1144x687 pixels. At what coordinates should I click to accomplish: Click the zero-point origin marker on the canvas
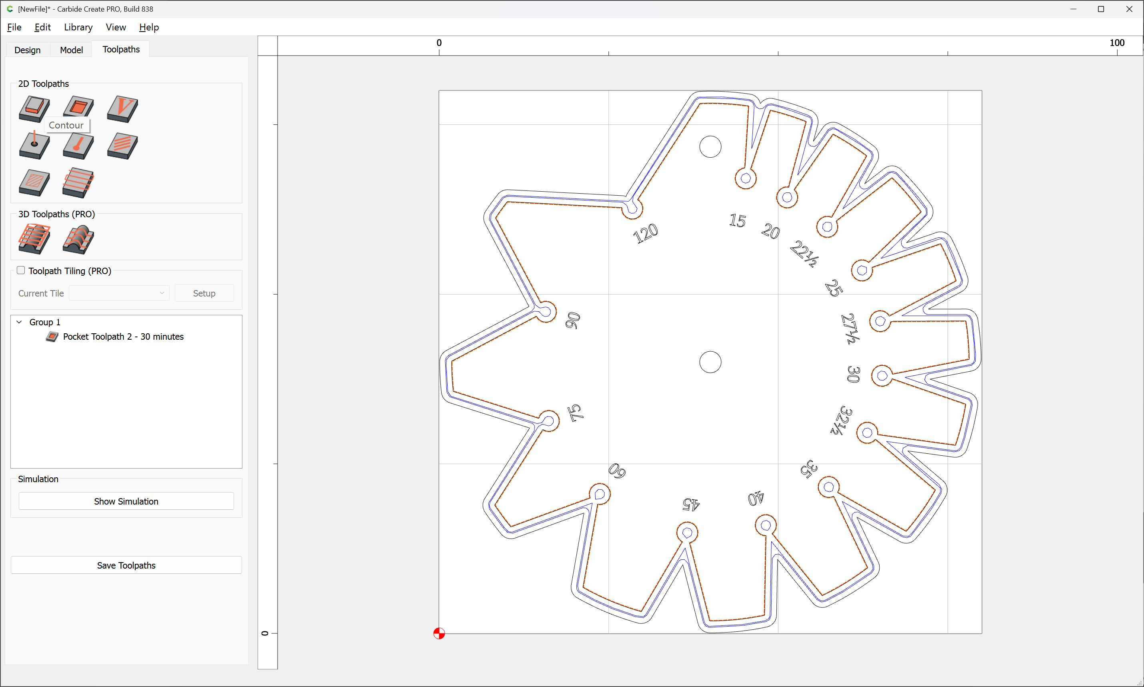439,633
